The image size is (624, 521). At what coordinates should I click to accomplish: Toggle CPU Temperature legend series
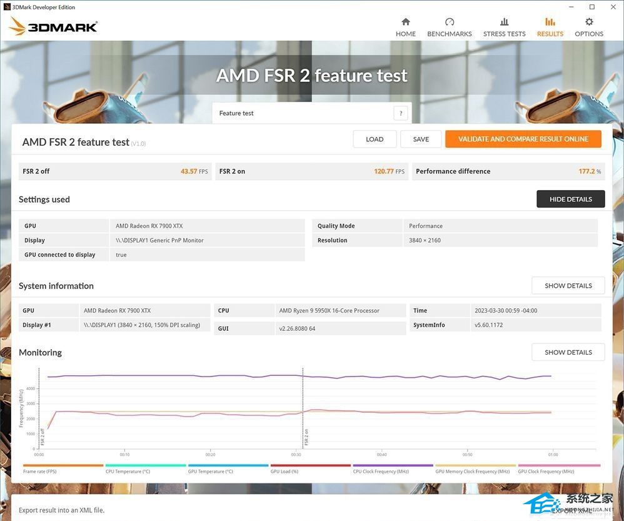tap(128, 472)
